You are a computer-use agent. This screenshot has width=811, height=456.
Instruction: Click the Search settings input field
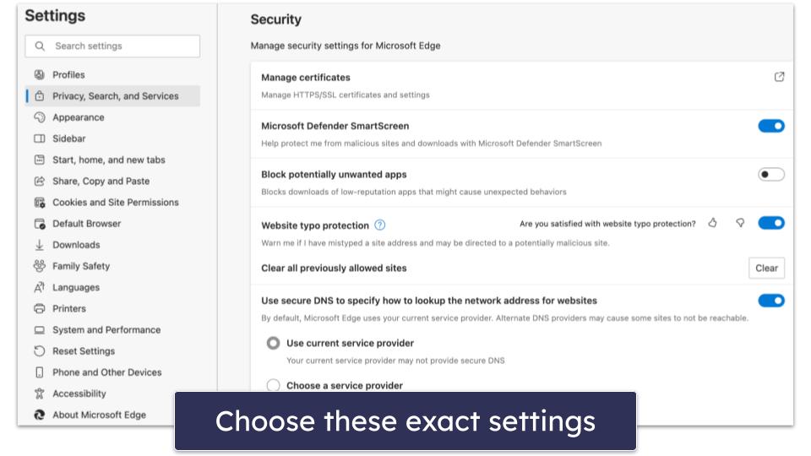(112, 46)
